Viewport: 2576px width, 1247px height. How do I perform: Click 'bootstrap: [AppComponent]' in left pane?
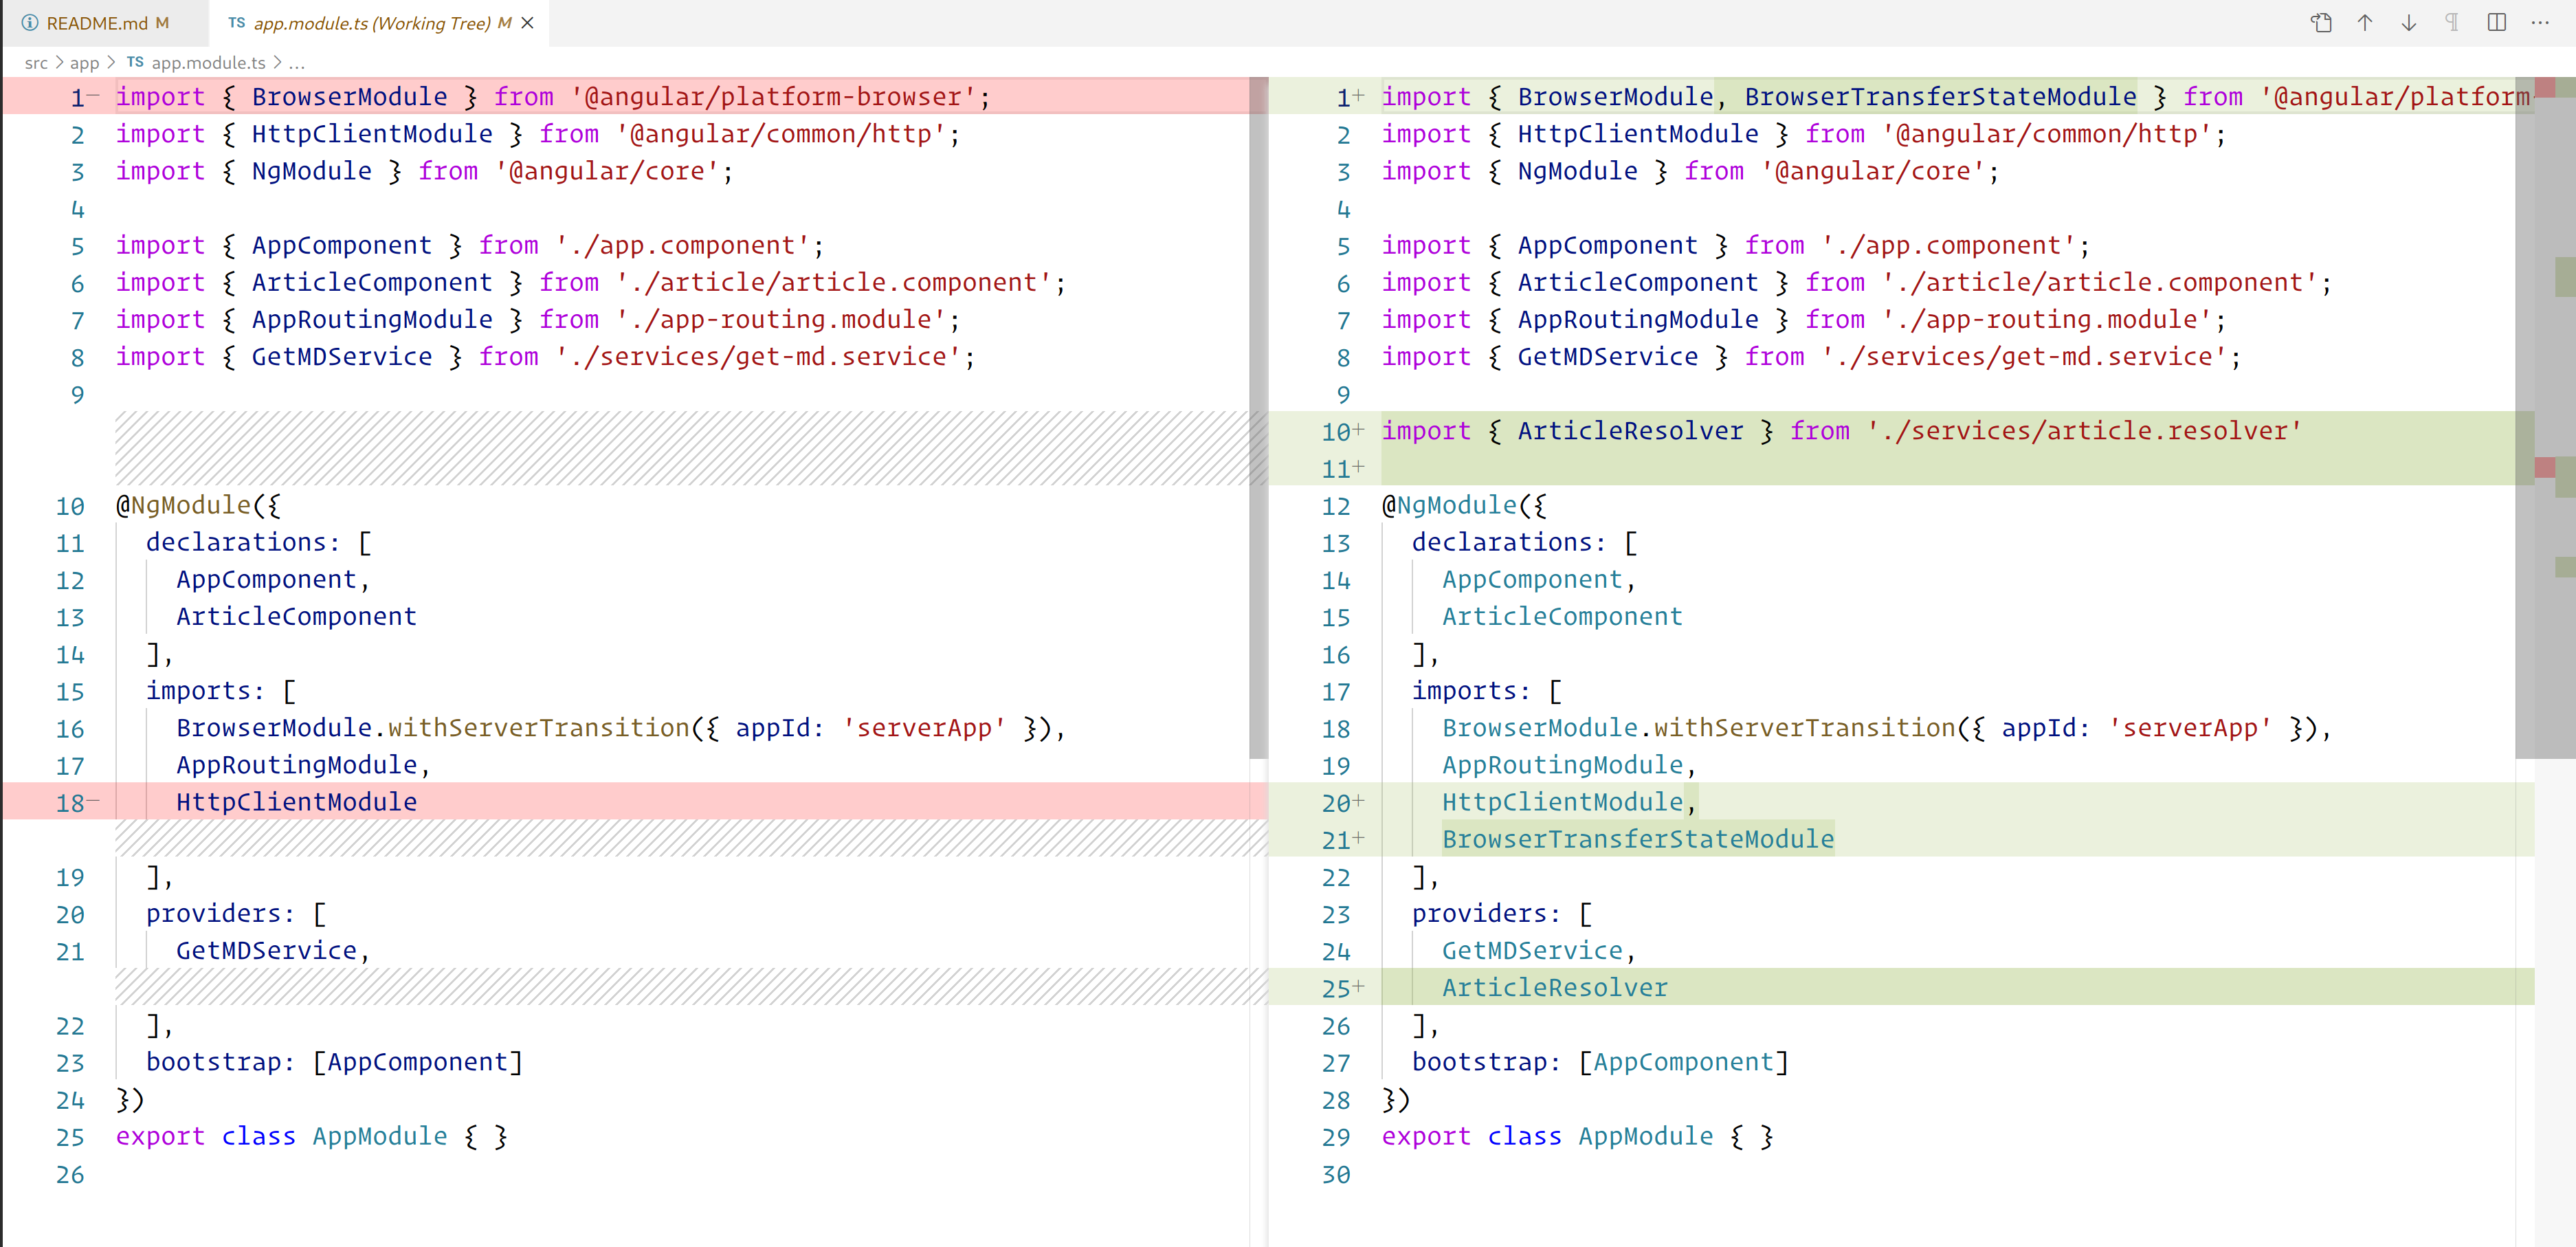(334, 1062)
